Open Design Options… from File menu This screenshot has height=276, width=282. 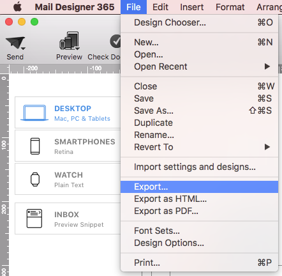click(x=199, y=243)
